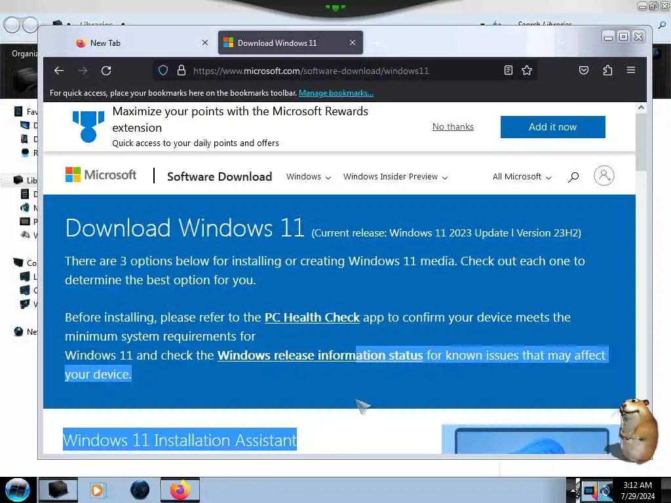
Task: Click Add it now button
Action: coord(553,127)
